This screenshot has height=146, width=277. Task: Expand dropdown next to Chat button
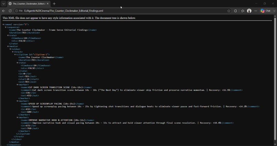click(274, 11)
